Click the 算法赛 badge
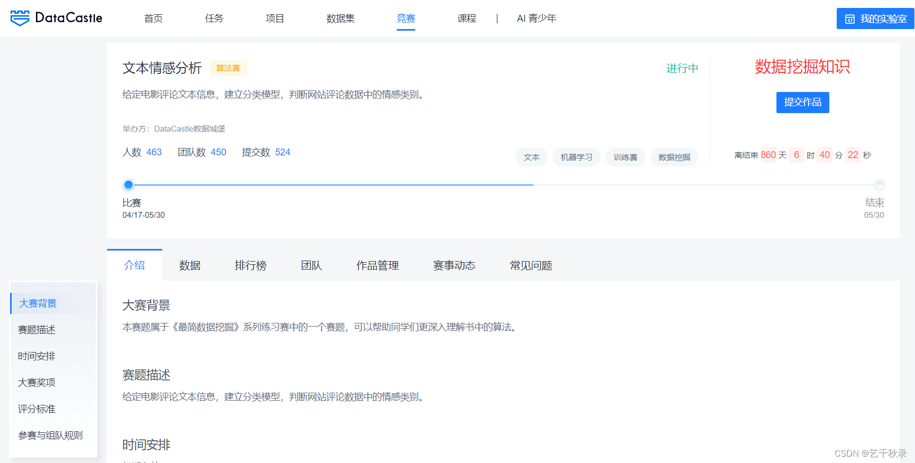The width and height of the screenshot is (915, 463). (x=228, y=68)
